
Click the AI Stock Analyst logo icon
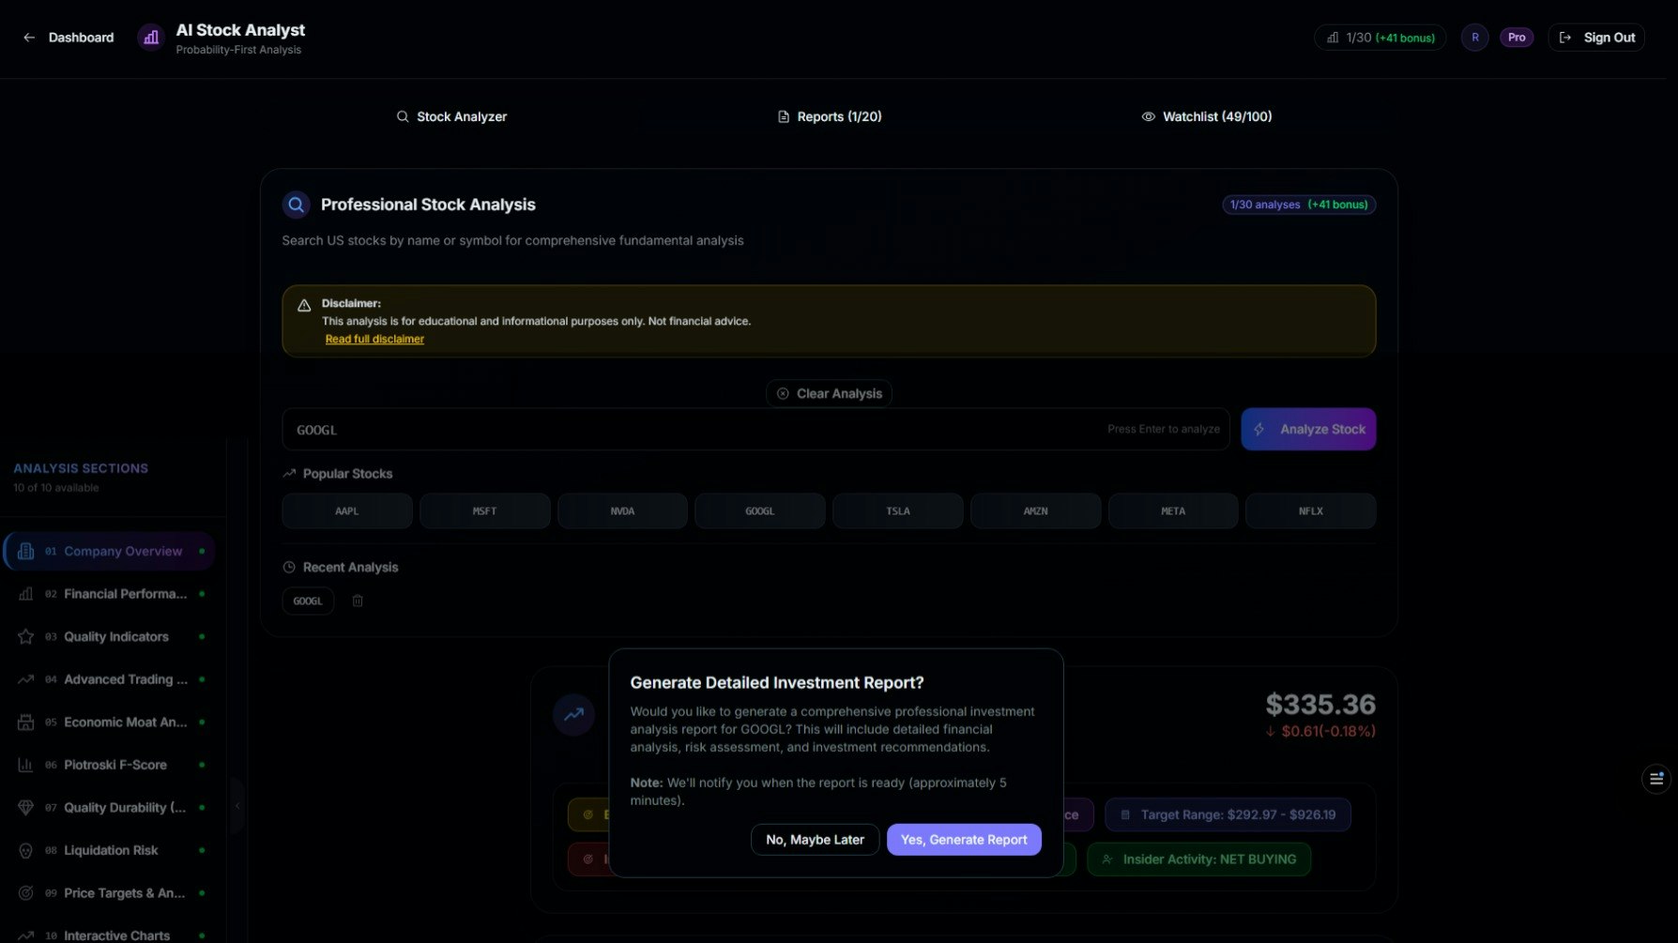point(151,38)
